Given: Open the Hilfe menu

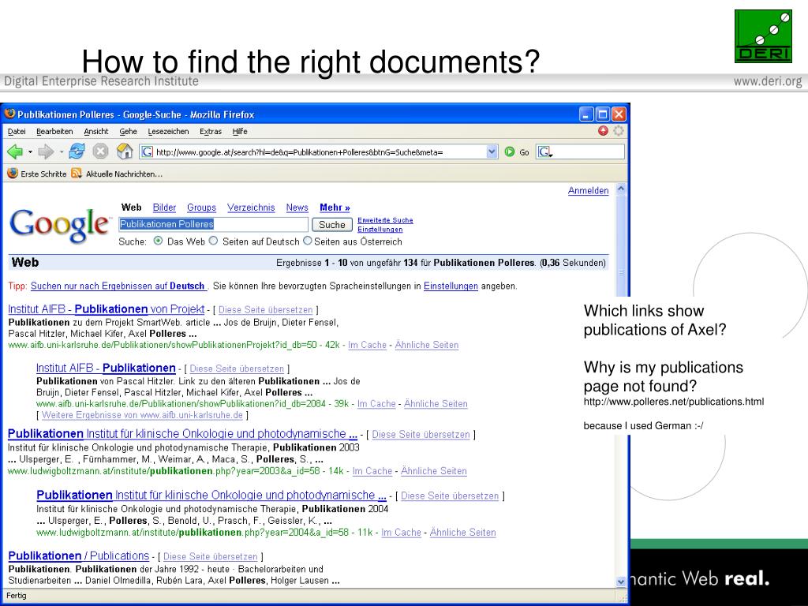Looking at the screenshot, I should (240, 132).
